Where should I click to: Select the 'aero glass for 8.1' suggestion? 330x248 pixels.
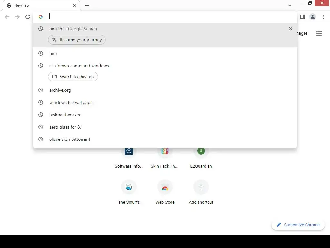coord(165,127)
